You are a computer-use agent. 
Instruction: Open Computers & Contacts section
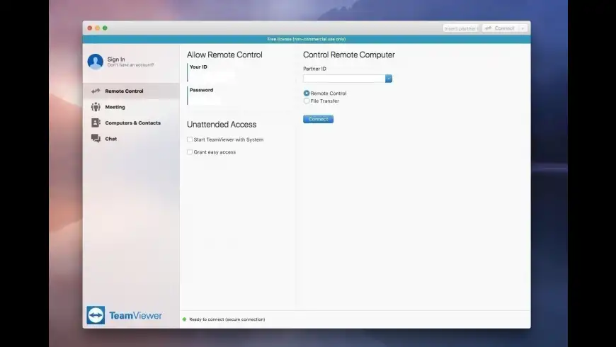click(131, 123)
